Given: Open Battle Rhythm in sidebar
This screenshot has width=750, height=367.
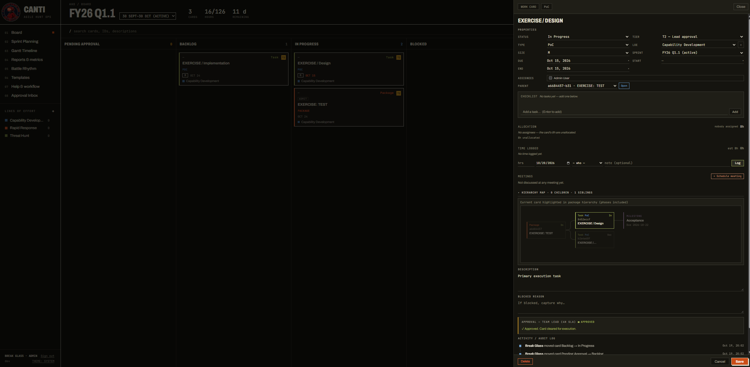Looking at the screenshot, I should pos(24,68).
